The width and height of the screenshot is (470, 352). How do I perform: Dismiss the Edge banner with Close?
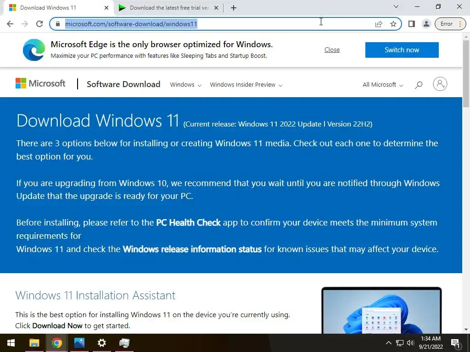(x=332, y=49)
